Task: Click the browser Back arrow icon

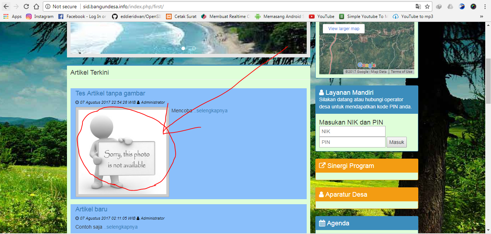Action: coord(5,6)
